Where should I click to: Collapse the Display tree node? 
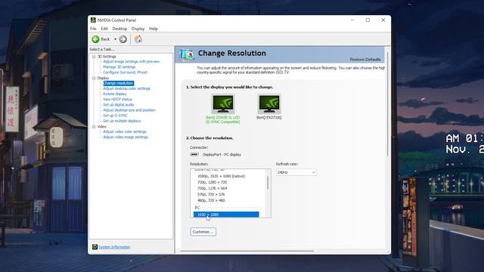[94, 78]
